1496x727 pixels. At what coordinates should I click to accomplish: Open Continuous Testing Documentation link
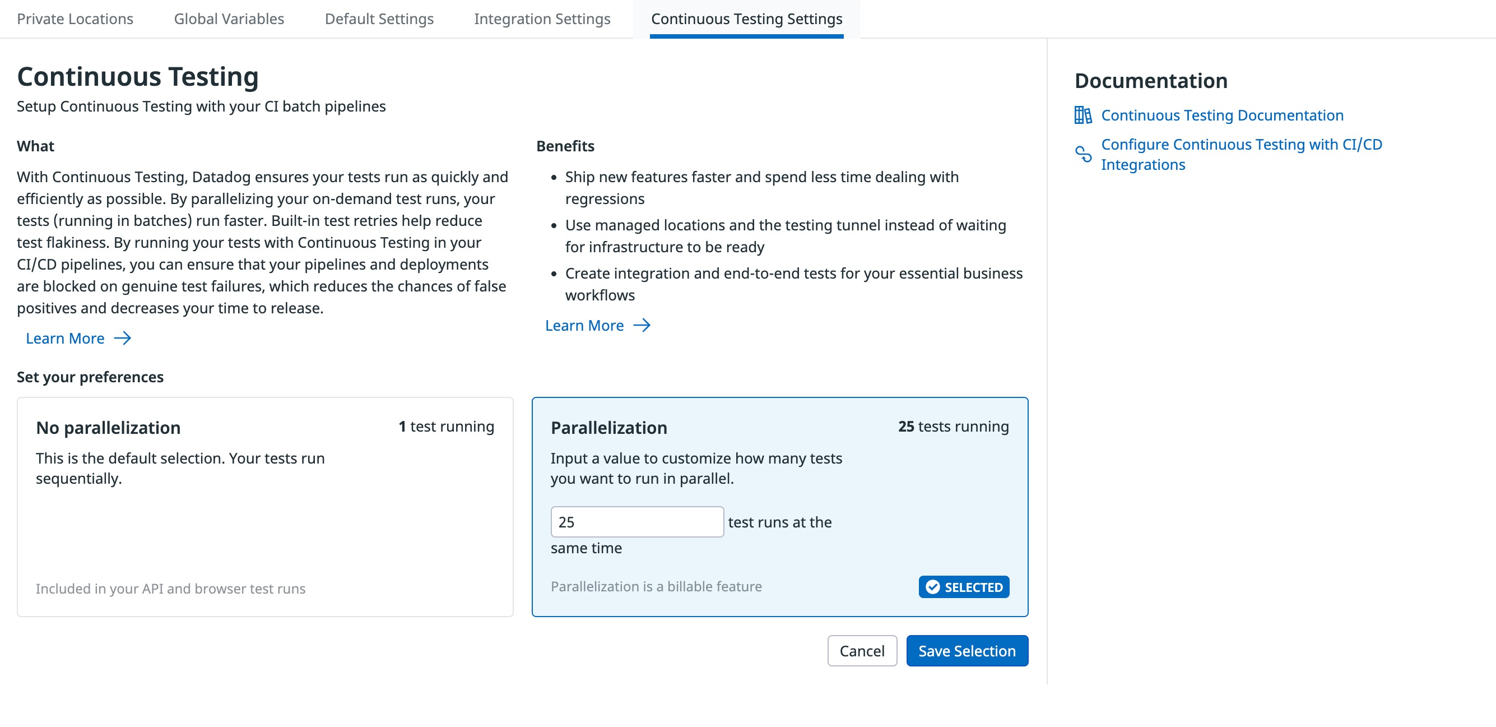(x=1222, y=115)
